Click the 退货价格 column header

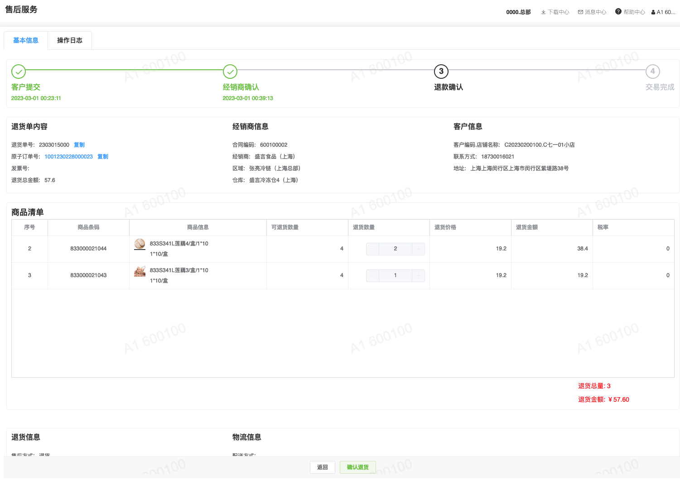[x=470, y=227]
